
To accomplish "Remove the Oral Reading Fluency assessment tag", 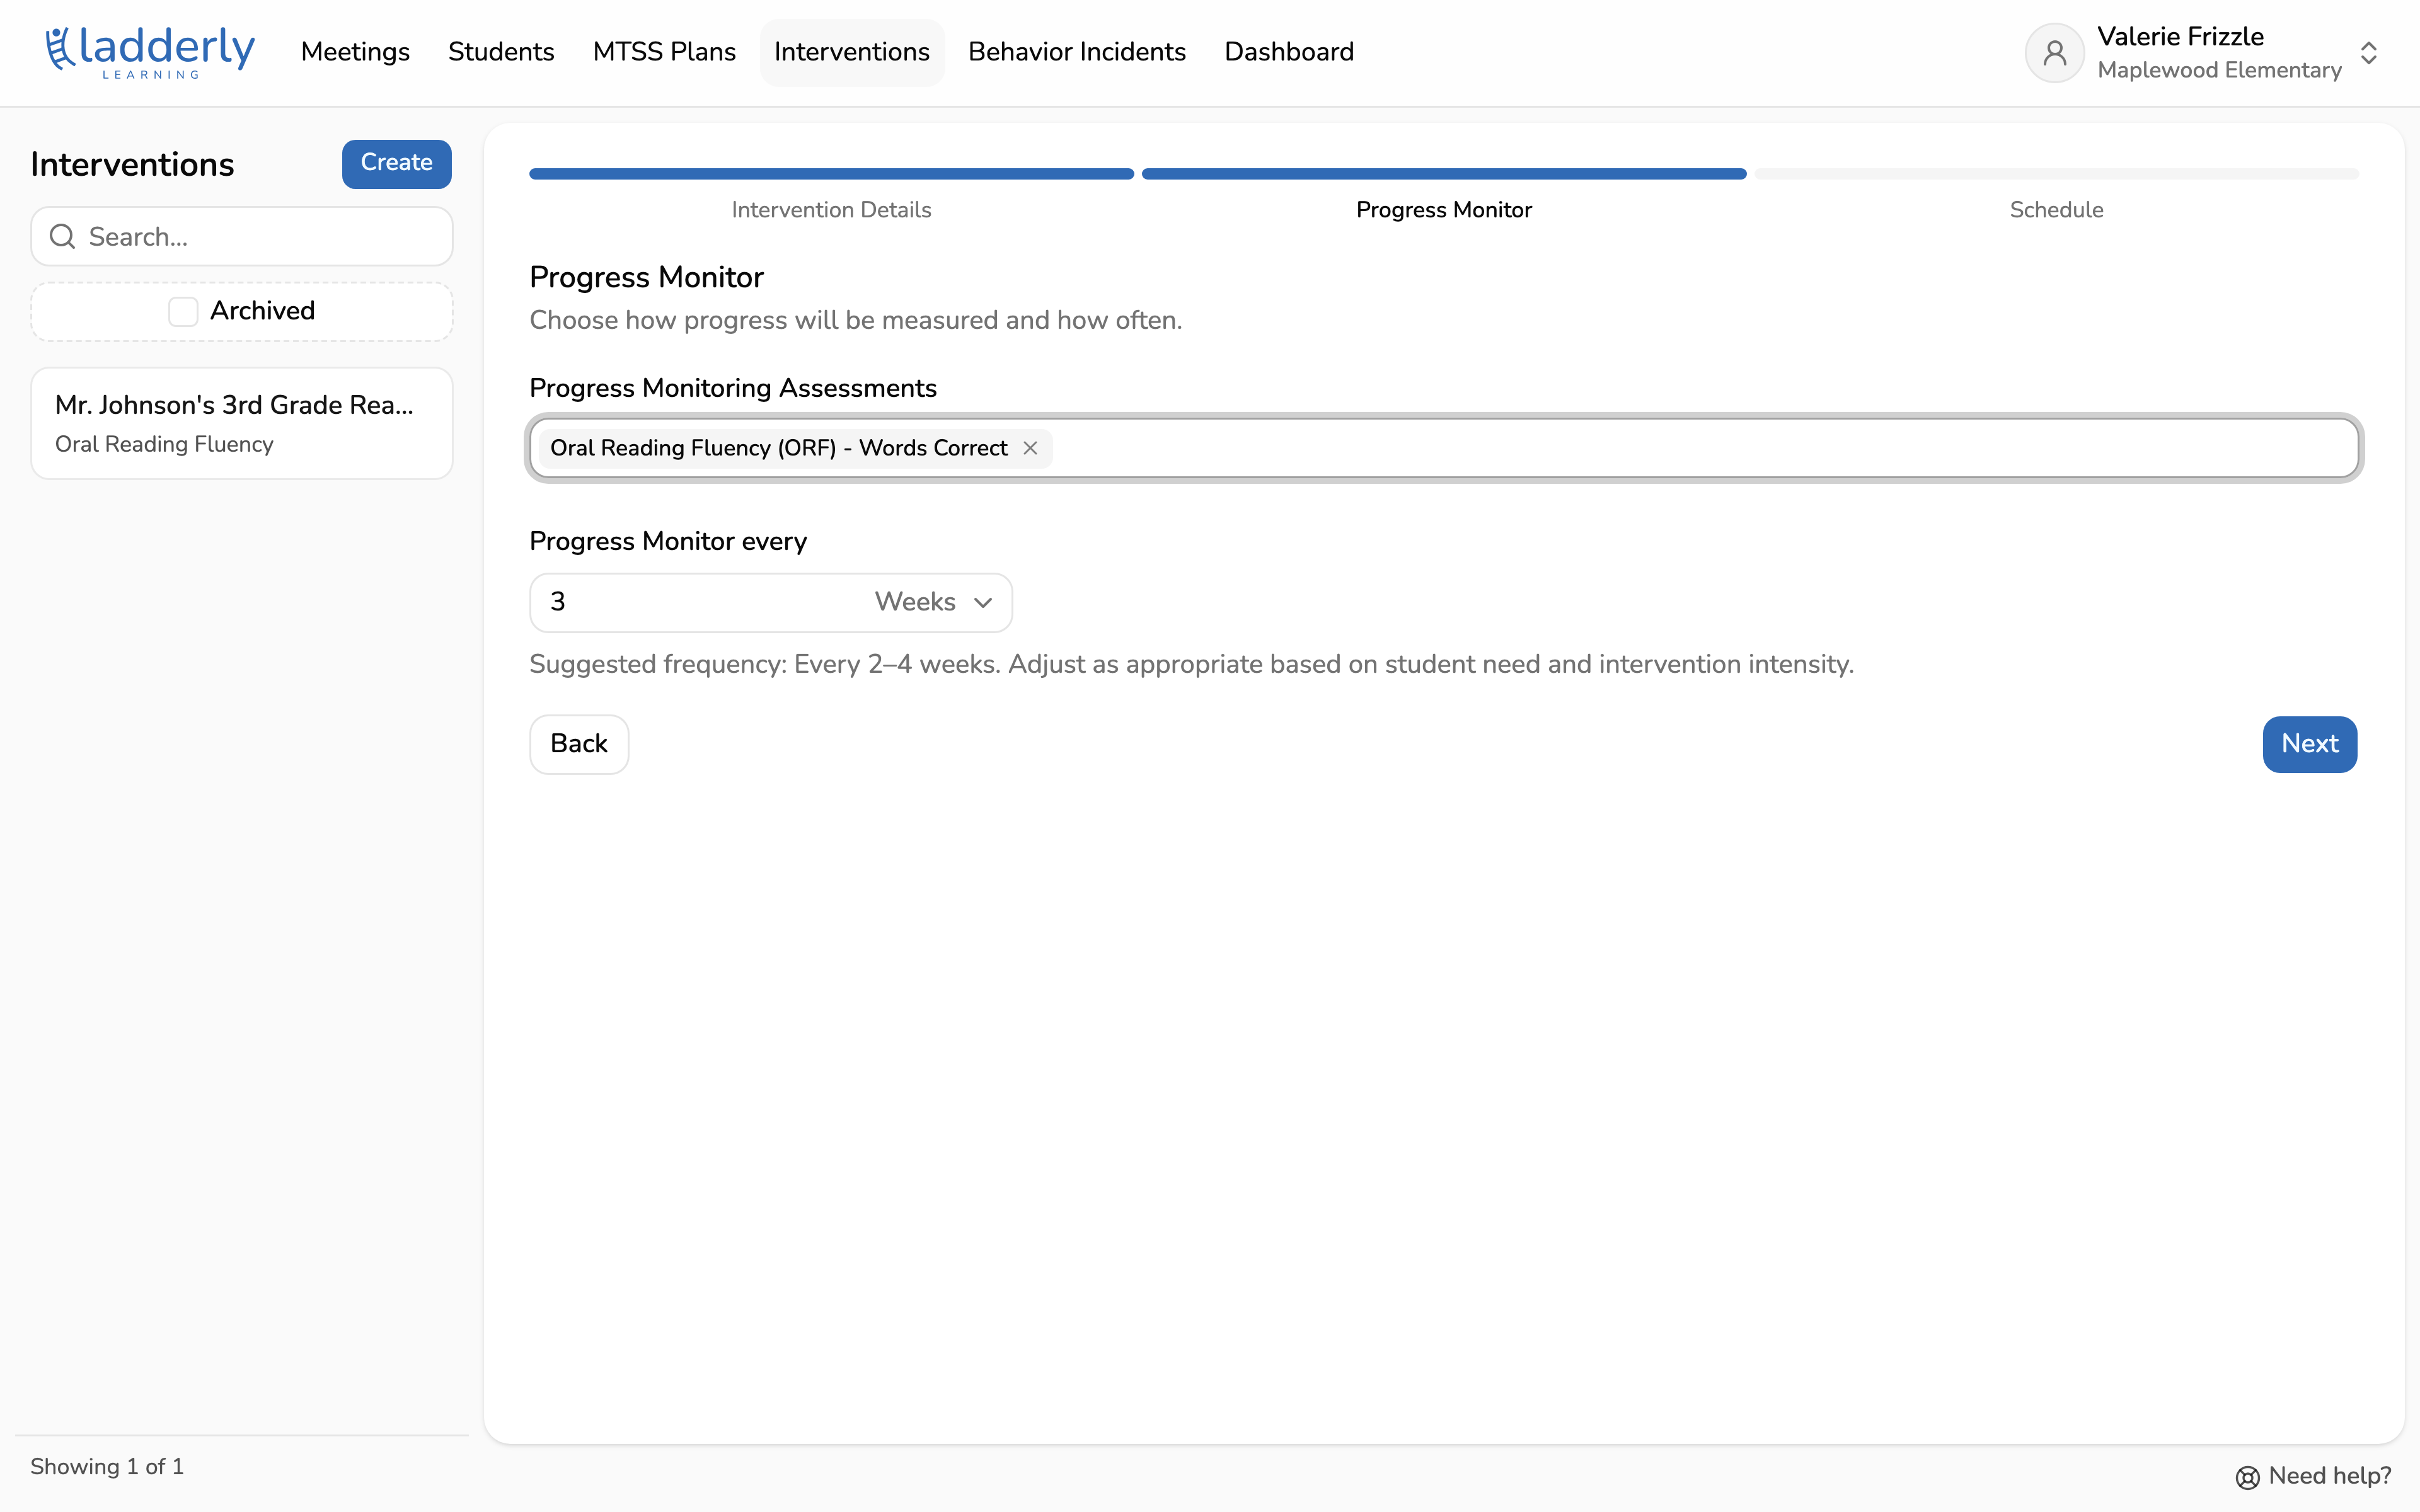I will pos(1030,448).
